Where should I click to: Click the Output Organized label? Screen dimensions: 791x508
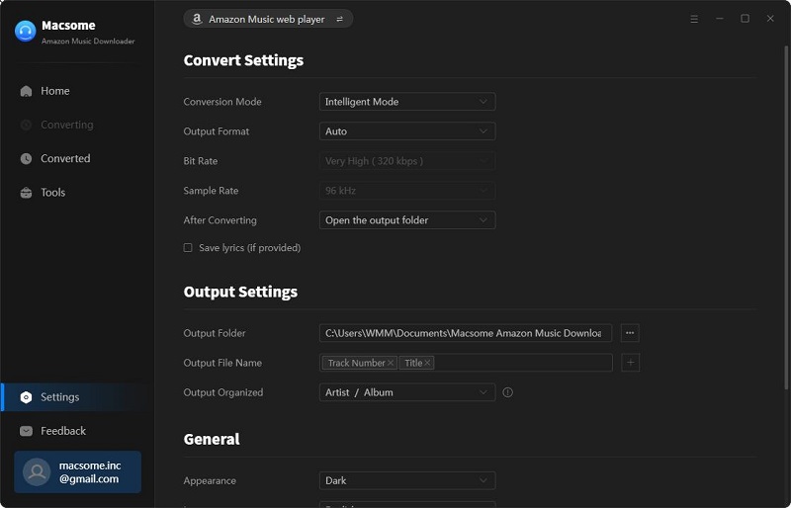click(223, 392)
